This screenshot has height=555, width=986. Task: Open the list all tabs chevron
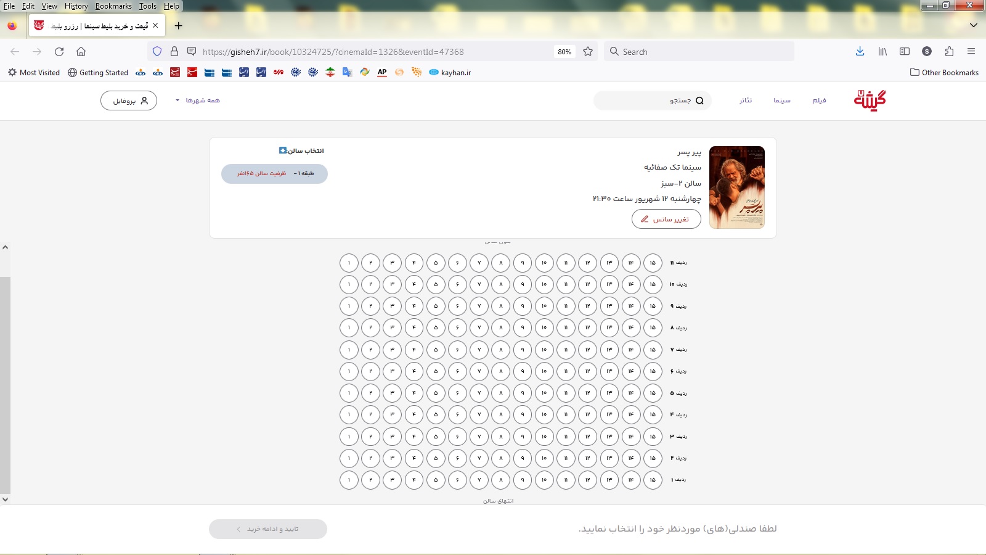tap(974, 25)
